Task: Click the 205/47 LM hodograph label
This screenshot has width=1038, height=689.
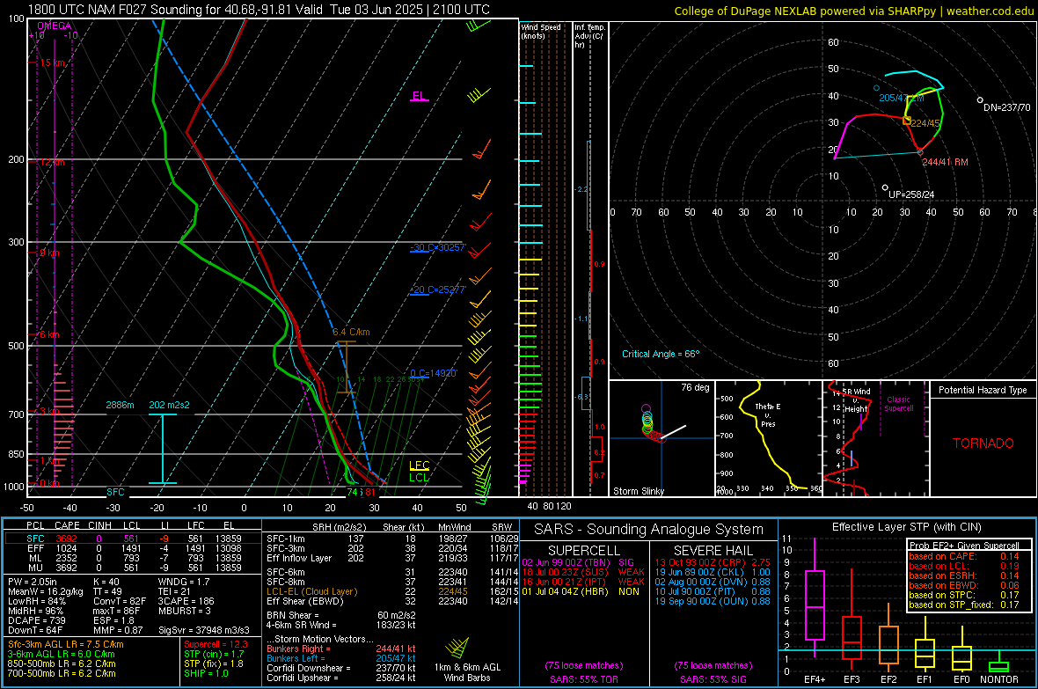Action: 901,98
